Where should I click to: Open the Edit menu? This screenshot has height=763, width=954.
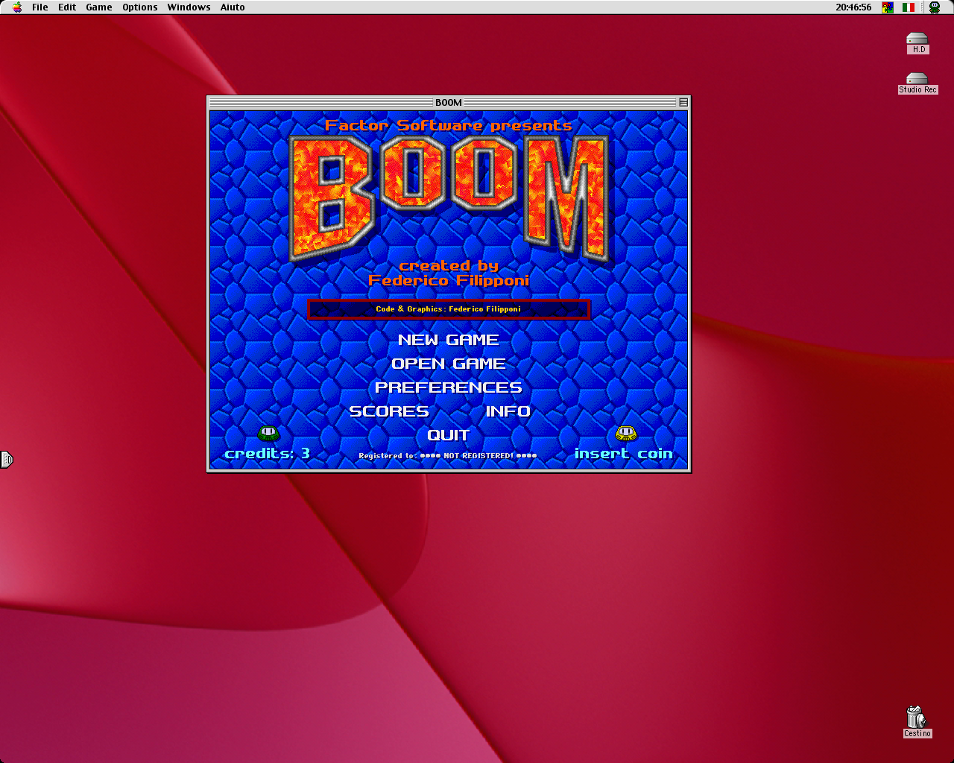click(x=67, y=7)
